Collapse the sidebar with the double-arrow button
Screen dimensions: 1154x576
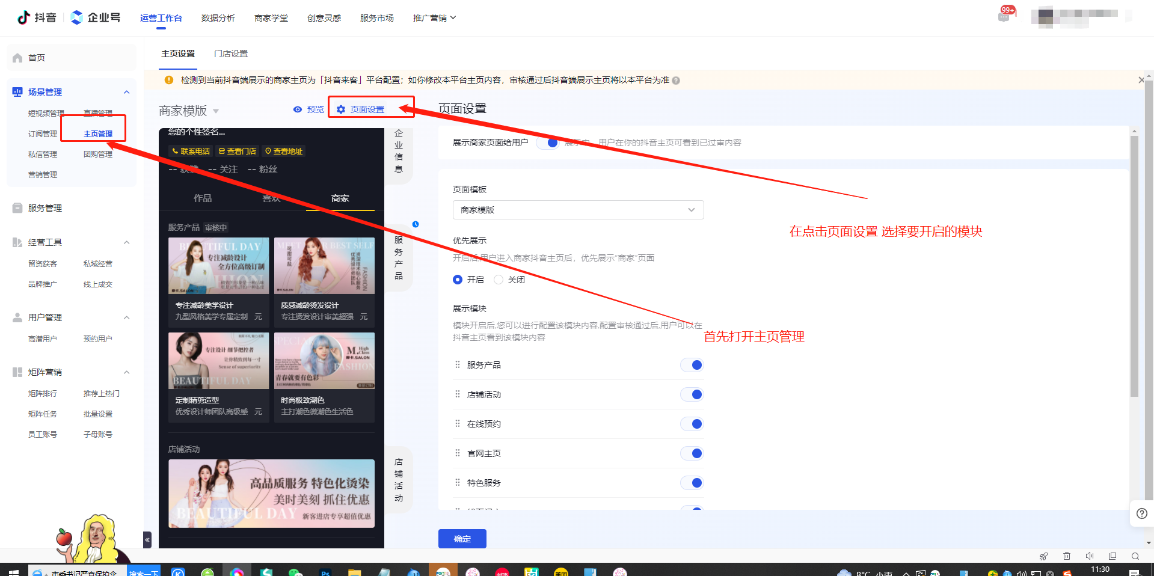pos(147,539)
